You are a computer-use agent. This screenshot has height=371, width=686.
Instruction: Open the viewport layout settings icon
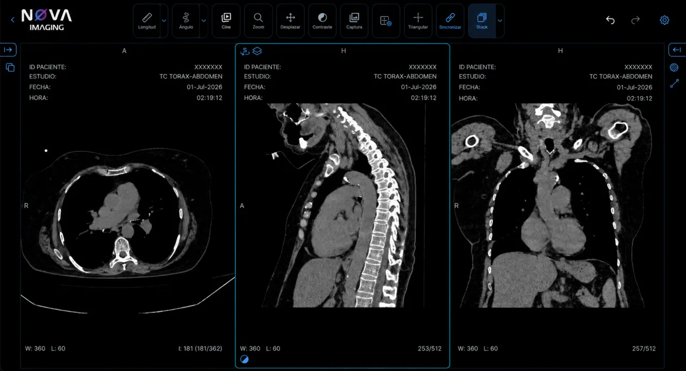point(386,21)
